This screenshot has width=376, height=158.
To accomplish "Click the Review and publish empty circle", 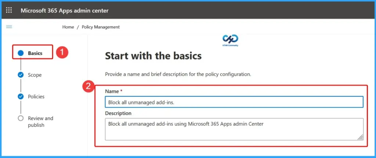I will (21, 118).
